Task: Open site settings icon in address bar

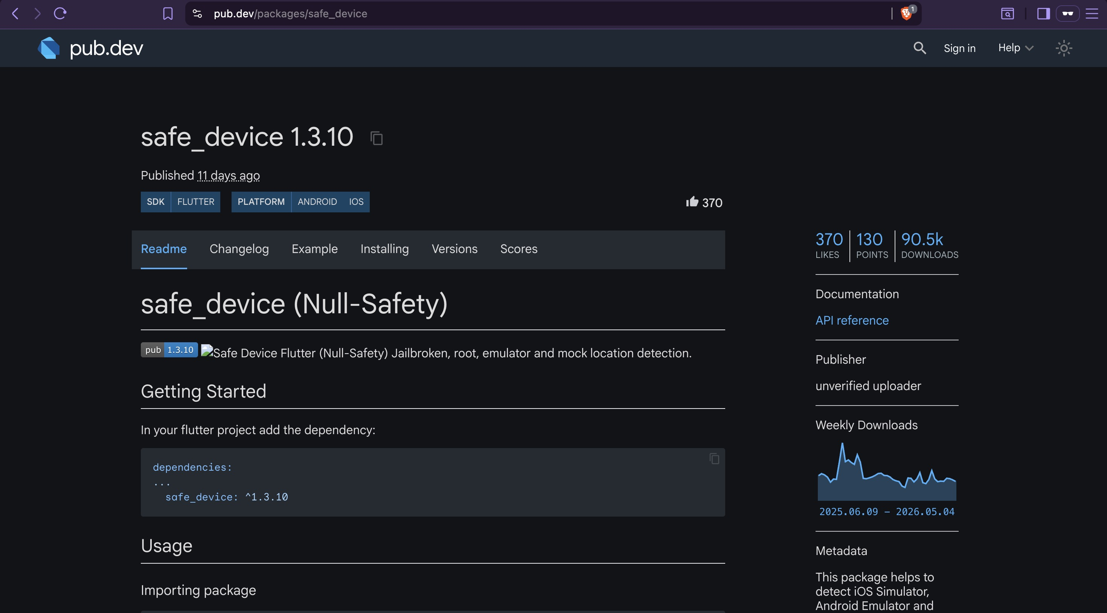Action: [x=197, y=14]
